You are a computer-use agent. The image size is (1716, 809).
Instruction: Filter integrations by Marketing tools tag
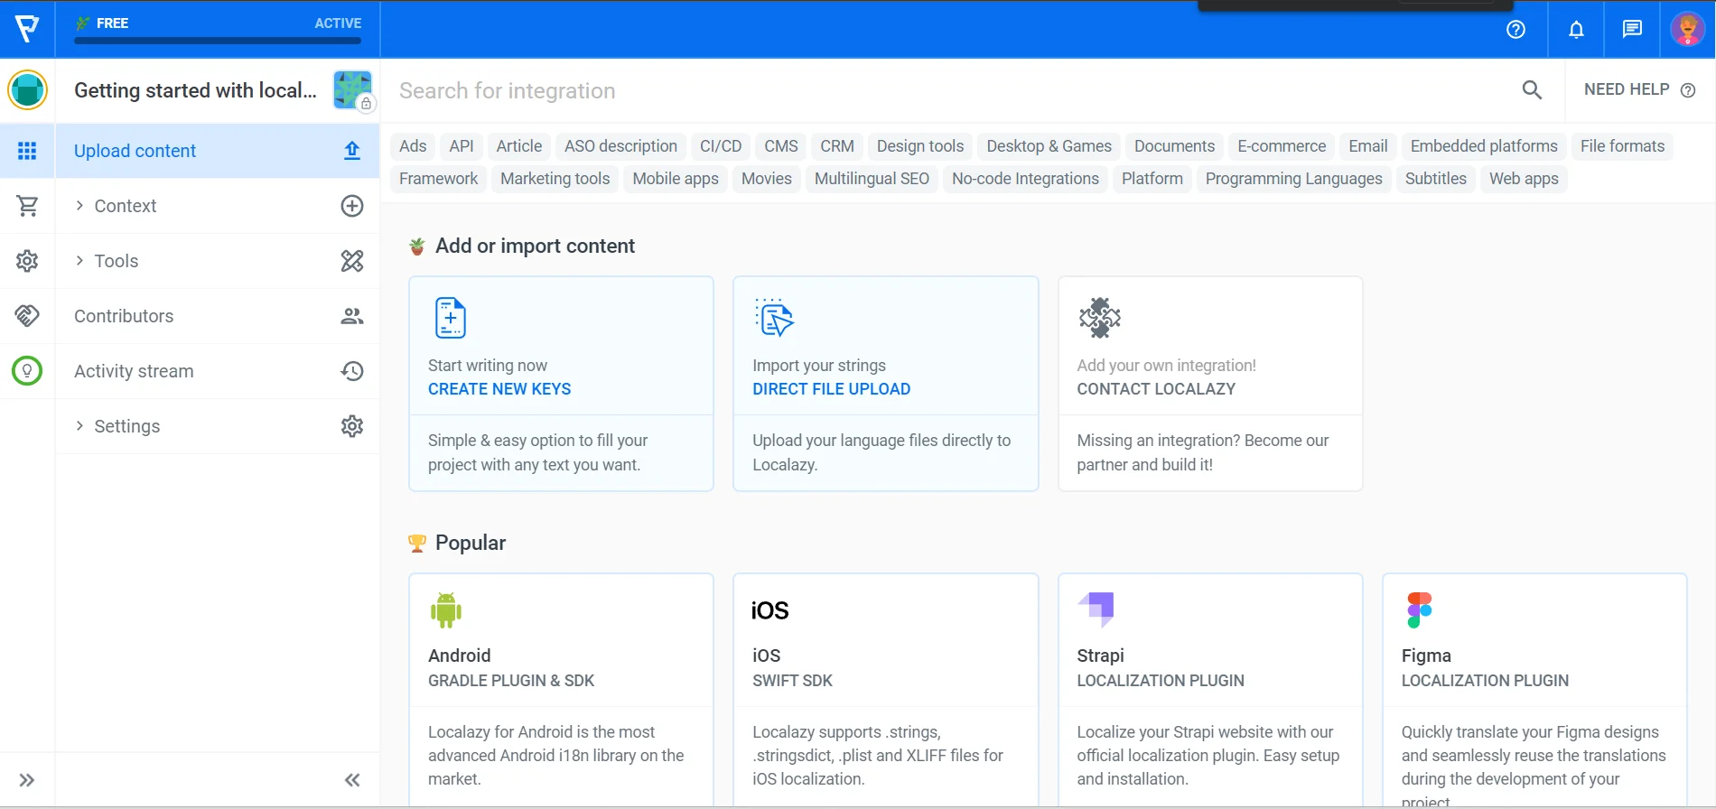tap(555, 179)
